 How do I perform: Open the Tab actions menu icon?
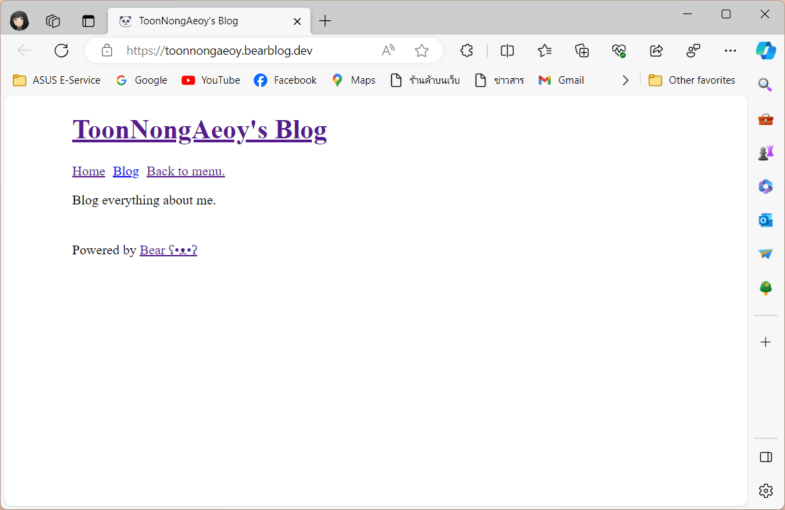[x=88, y=21]
